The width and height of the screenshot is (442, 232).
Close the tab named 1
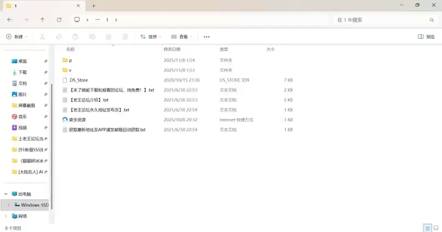point(78,6)
